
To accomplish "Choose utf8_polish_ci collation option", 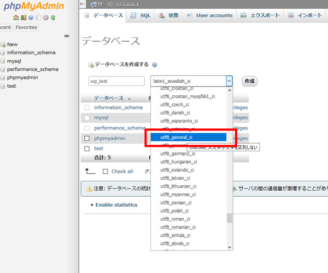I will (189, 211).
